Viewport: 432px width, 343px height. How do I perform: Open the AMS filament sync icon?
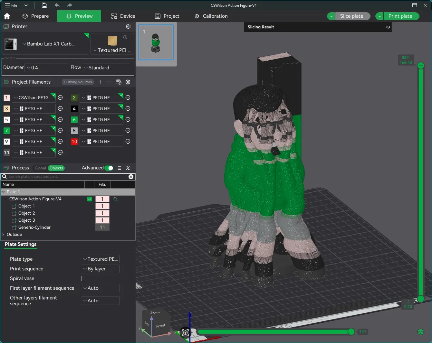[x=118, y=82]
